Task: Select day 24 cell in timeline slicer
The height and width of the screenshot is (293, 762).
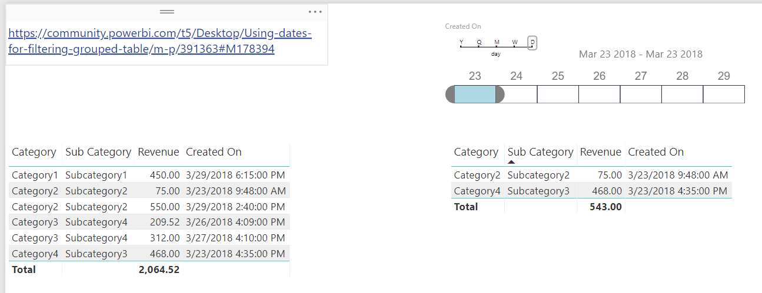Action: (517, 94)
